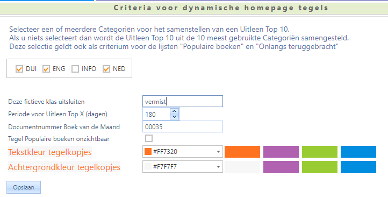Click the period days value 180 field
This screenshot has width=388, height=197.
tap(156, 114)
